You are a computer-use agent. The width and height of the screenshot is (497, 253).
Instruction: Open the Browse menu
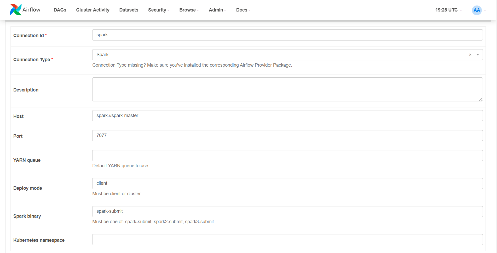189,10
